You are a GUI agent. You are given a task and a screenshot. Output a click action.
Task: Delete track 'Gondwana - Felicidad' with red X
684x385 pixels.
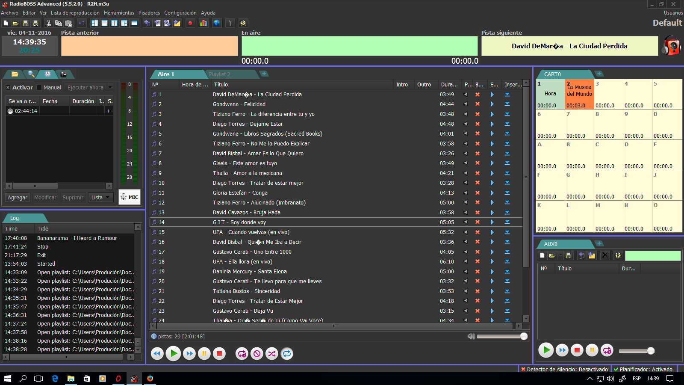[x=478, y=104]
